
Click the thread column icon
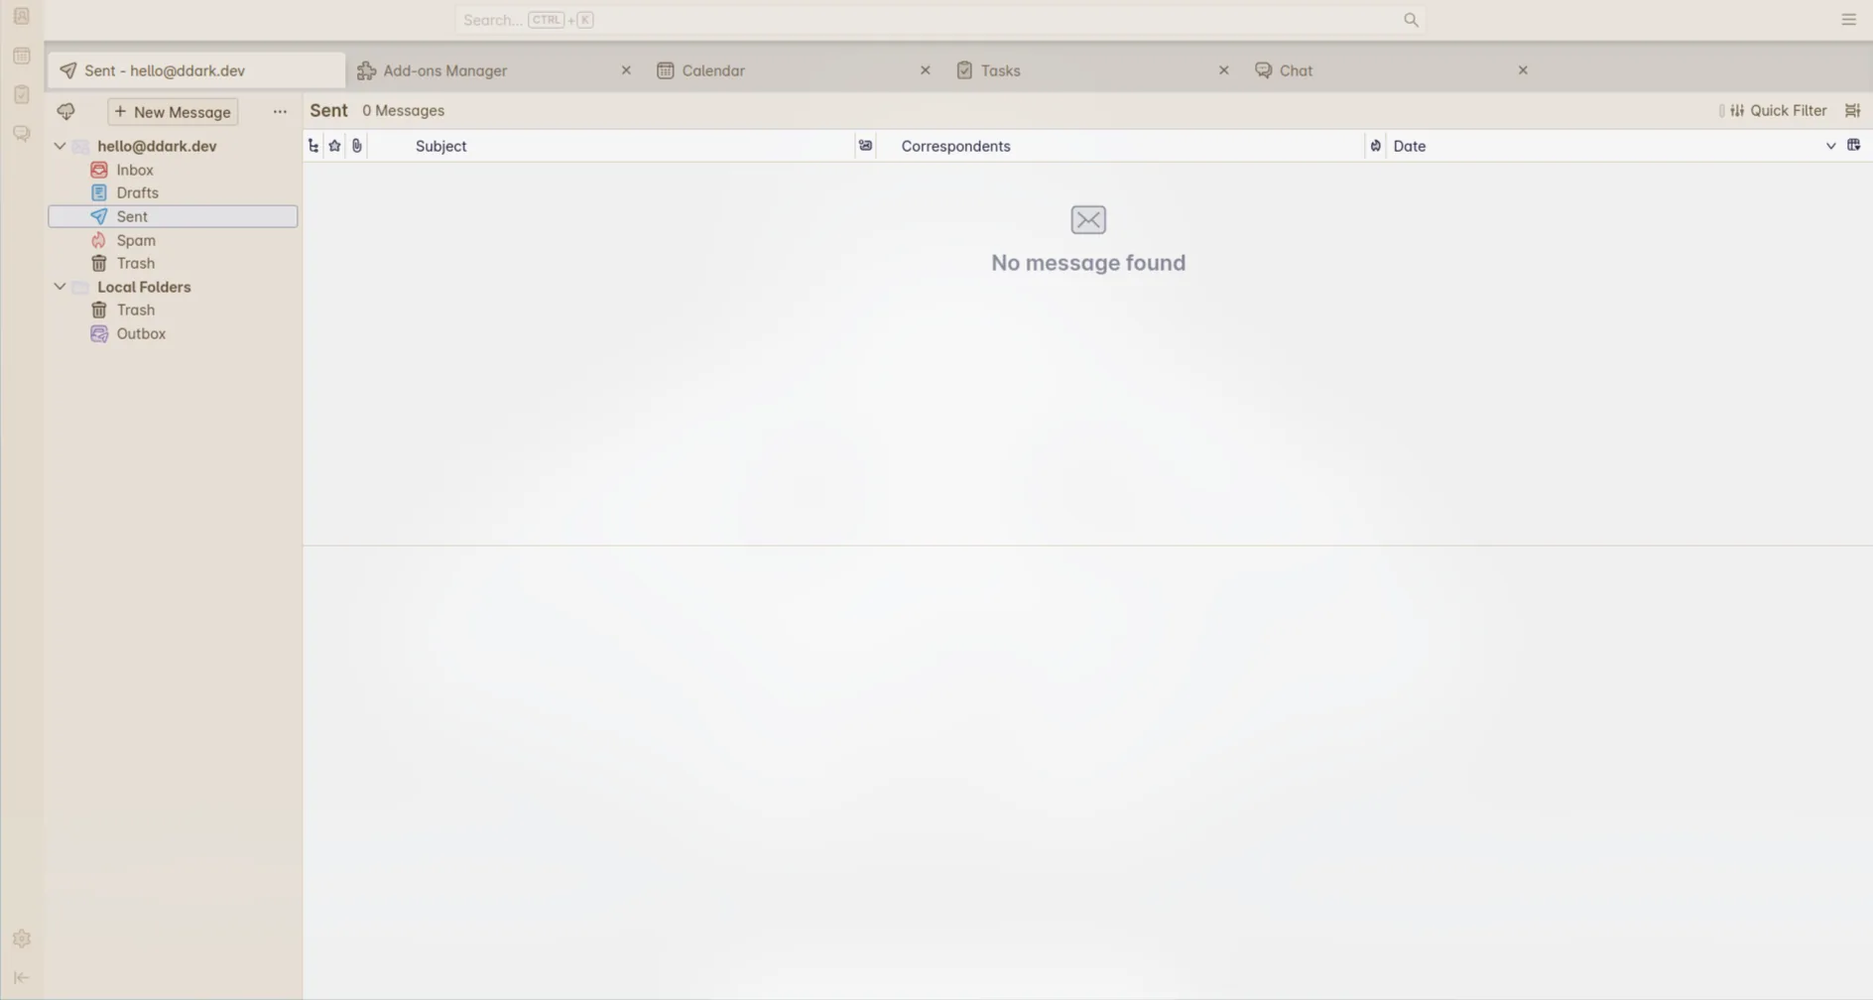tap(313, 146)
